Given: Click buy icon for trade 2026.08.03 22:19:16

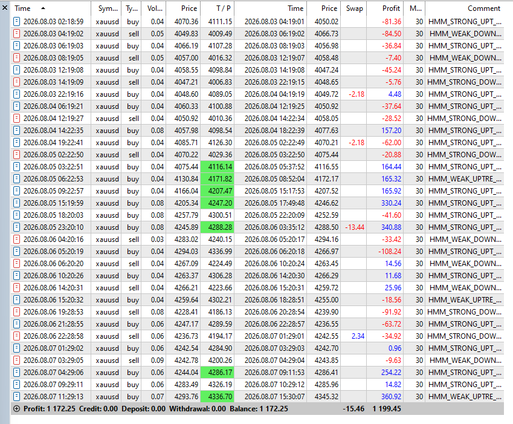Looking at the screenshot, I should pos(16,94).
